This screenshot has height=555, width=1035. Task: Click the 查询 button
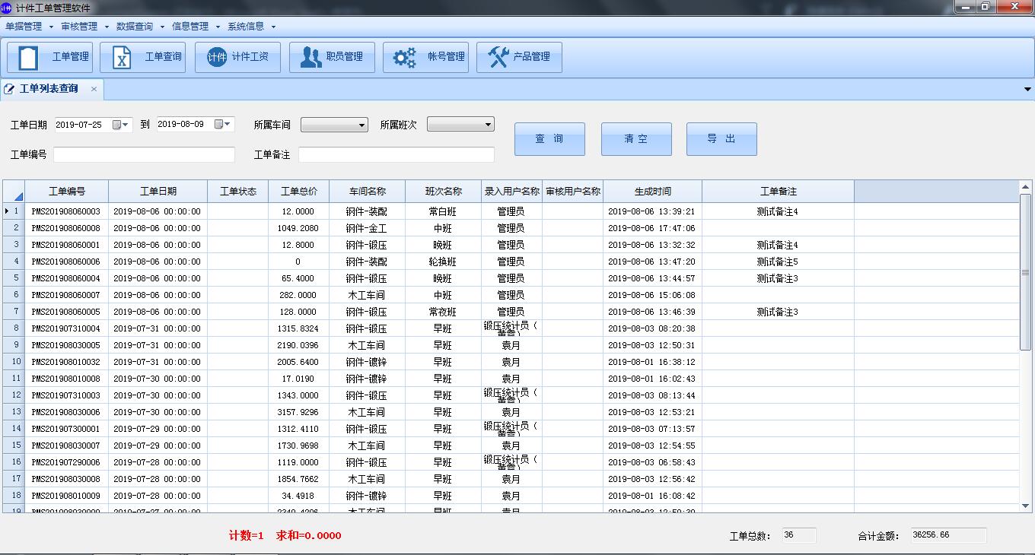(549, 139)
